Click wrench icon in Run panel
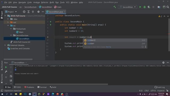170x96 pixels. (x=6, y=71)
